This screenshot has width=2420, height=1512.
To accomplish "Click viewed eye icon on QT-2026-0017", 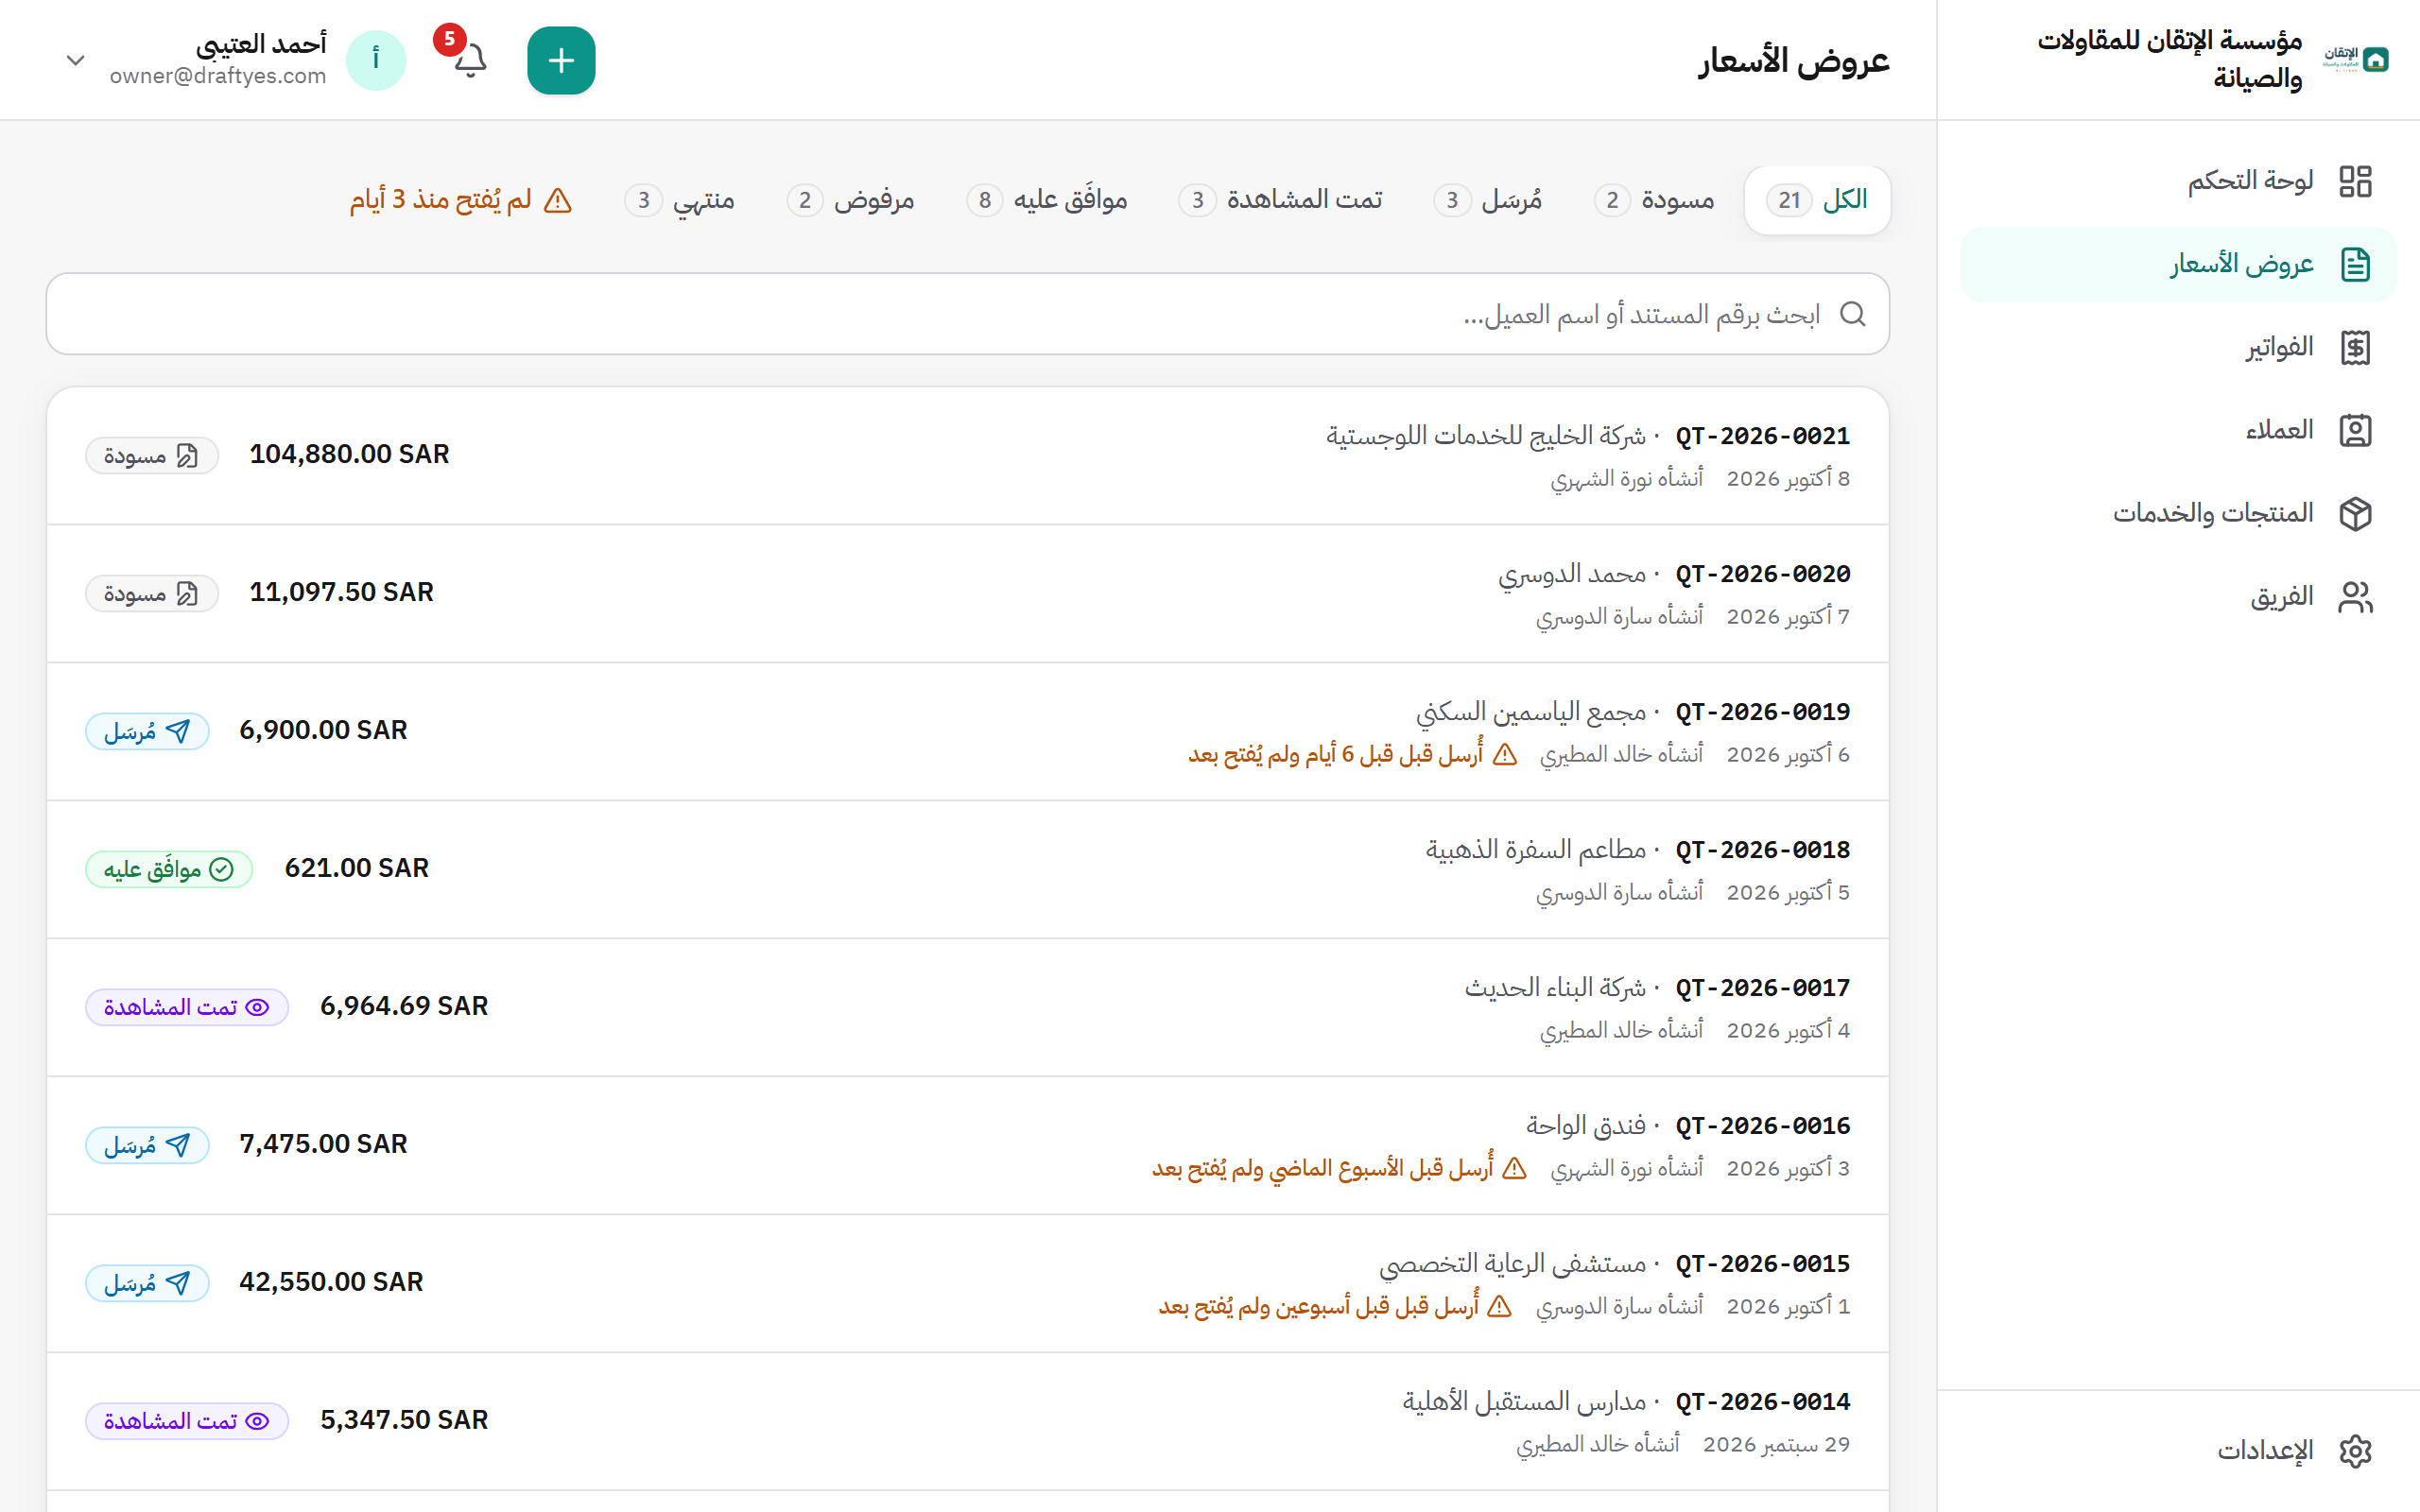I will pos(258,1007).
